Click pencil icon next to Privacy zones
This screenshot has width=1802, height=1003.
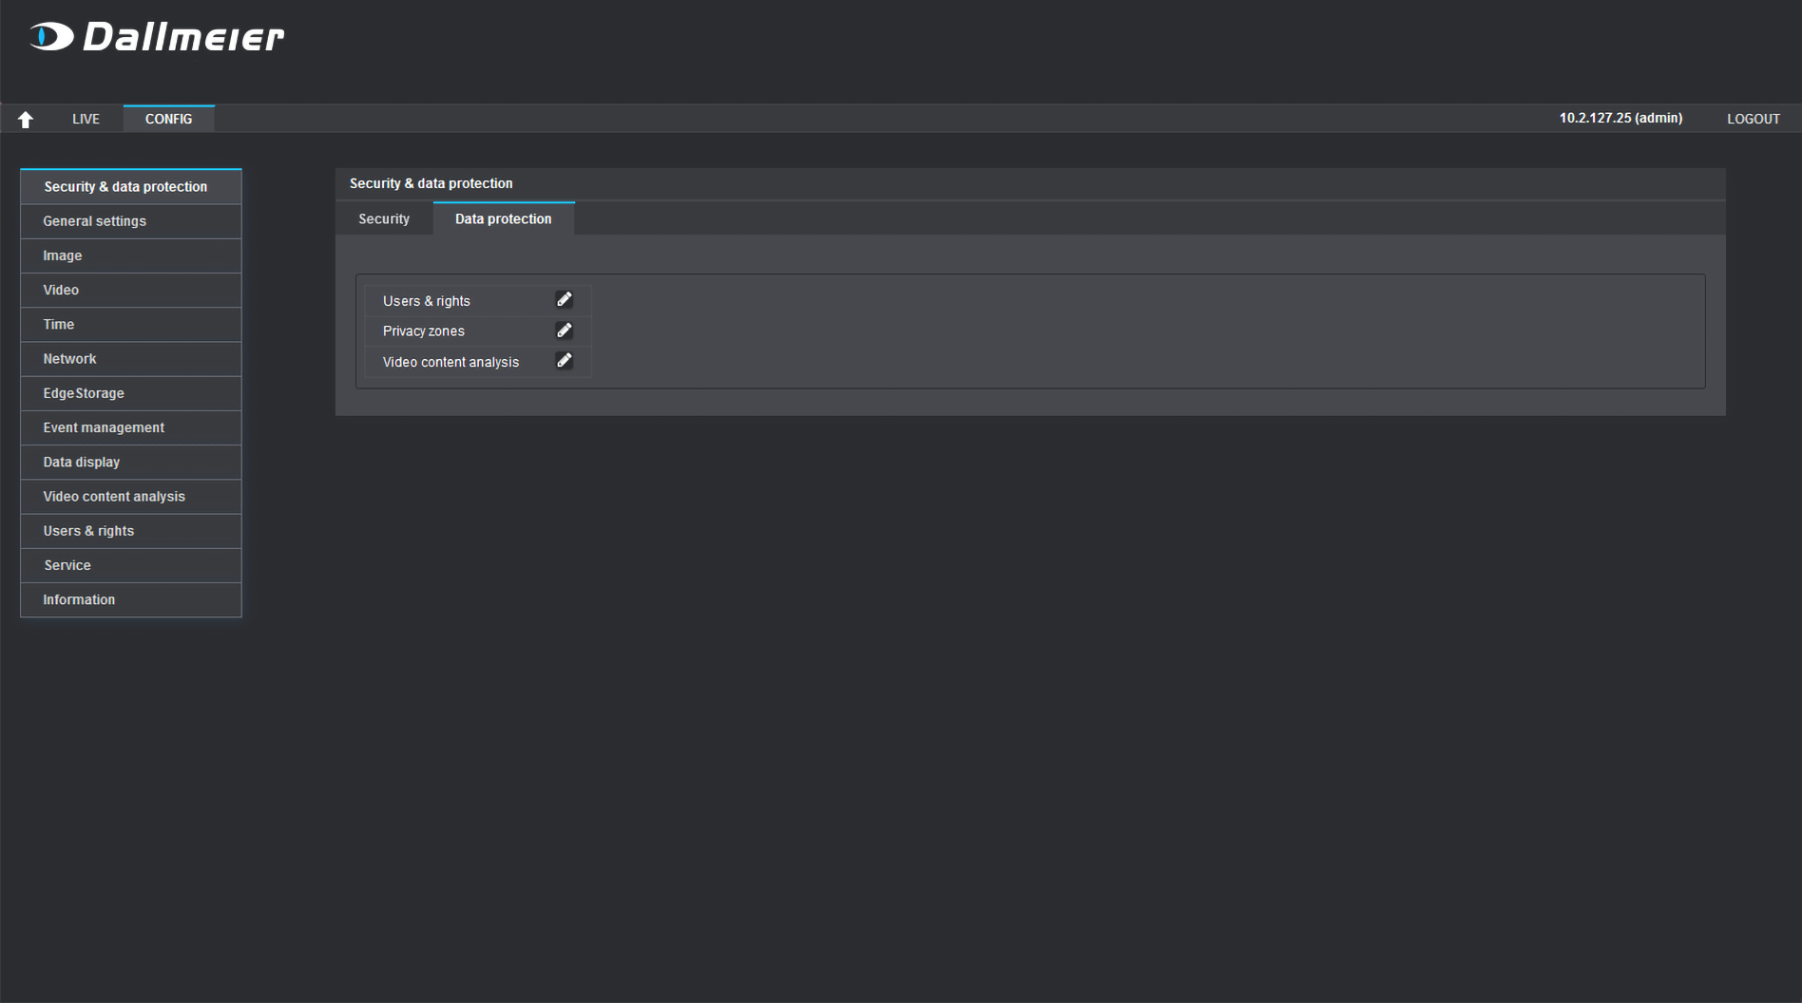pos(564,331)
